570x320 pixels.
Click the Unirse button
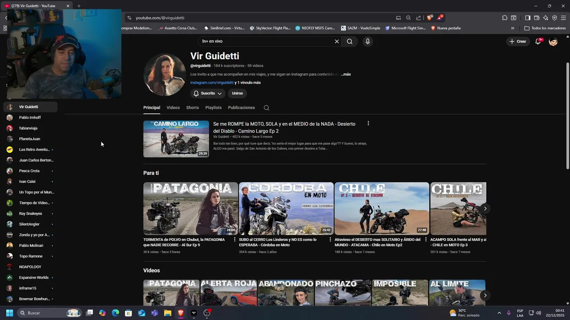click(x=237, y=93)
